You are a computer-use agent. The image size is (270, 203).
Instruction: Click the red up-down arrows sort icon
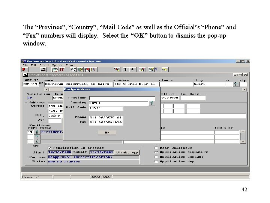61,70
